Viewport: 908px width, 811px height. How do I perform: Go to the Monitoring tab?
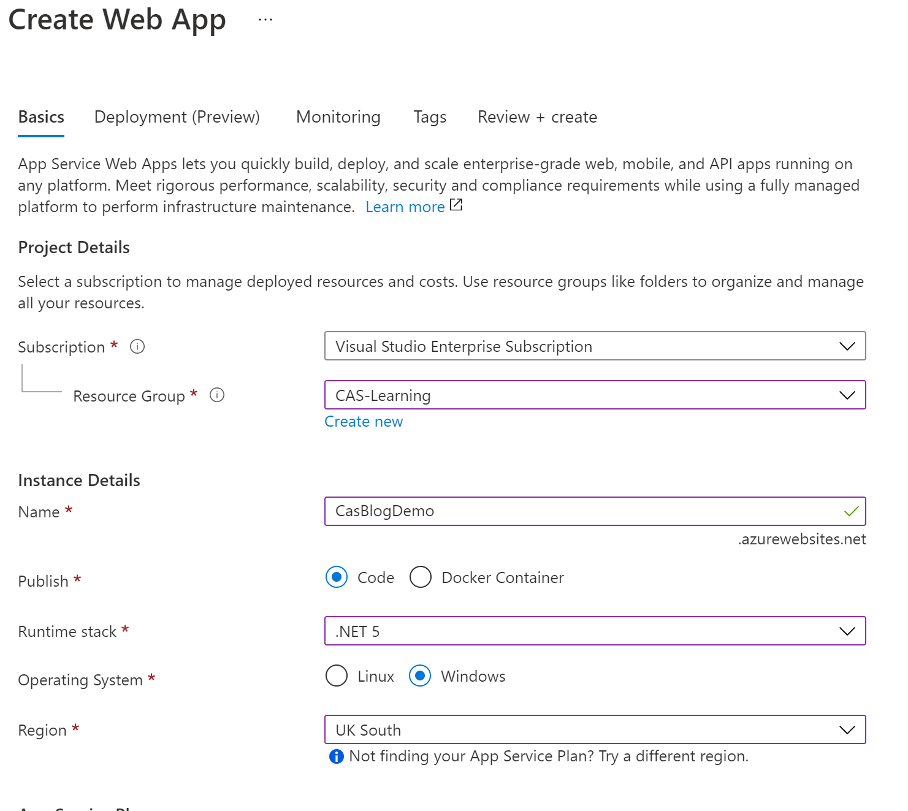point(338,117)
